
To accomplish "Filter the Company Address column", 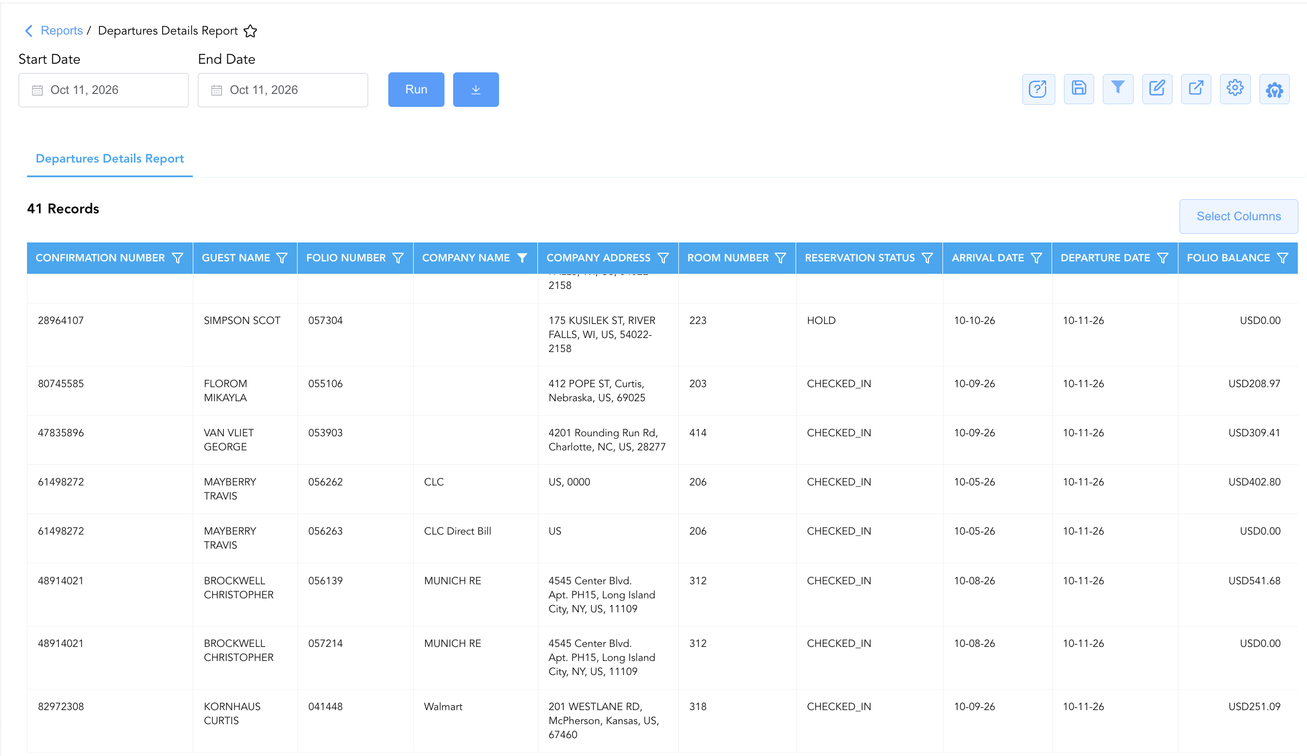I will [x=663, y=258].
